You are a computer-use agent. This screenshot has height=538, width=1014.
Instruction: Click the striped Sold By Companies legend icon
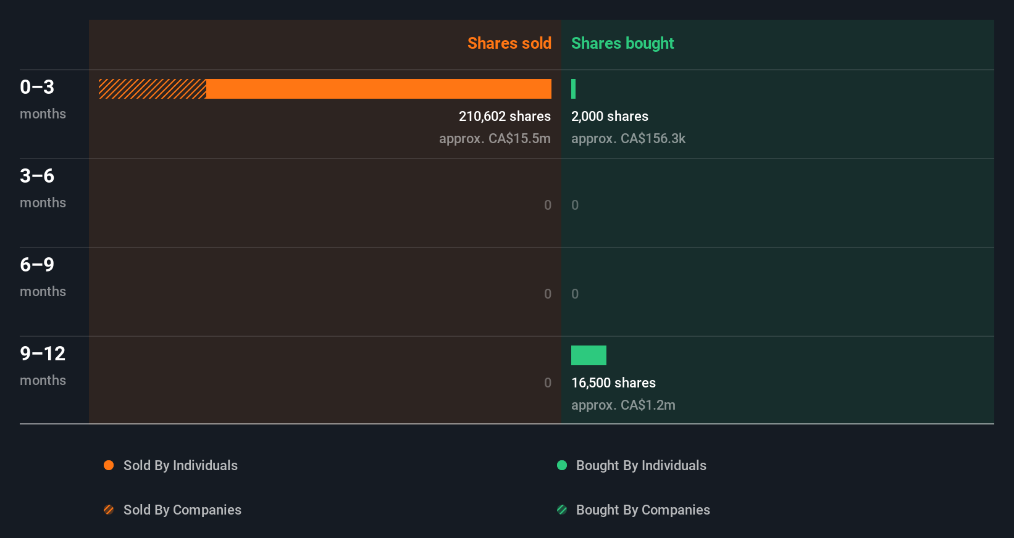(x=109, y=510)
